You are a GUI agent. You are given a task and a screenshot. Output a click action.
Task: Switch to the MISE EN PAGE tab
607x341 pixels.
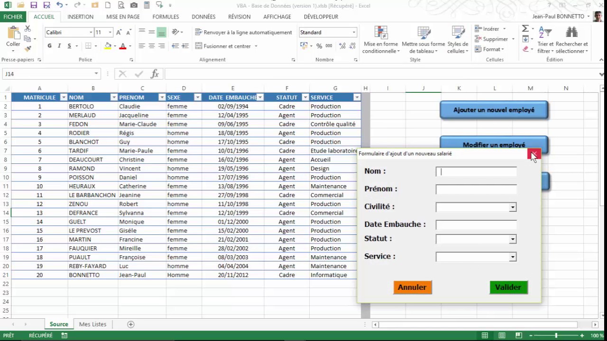pos(123,17)
